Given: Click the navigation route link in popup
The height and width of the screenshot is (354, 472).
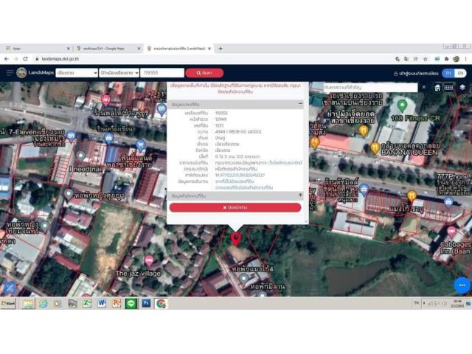Looking at the screenshot, I should click(235, 181).
